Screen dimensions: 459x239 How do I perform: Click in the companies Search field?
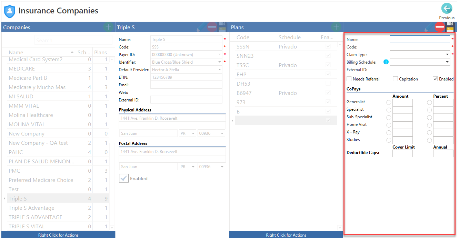point(73,40)
